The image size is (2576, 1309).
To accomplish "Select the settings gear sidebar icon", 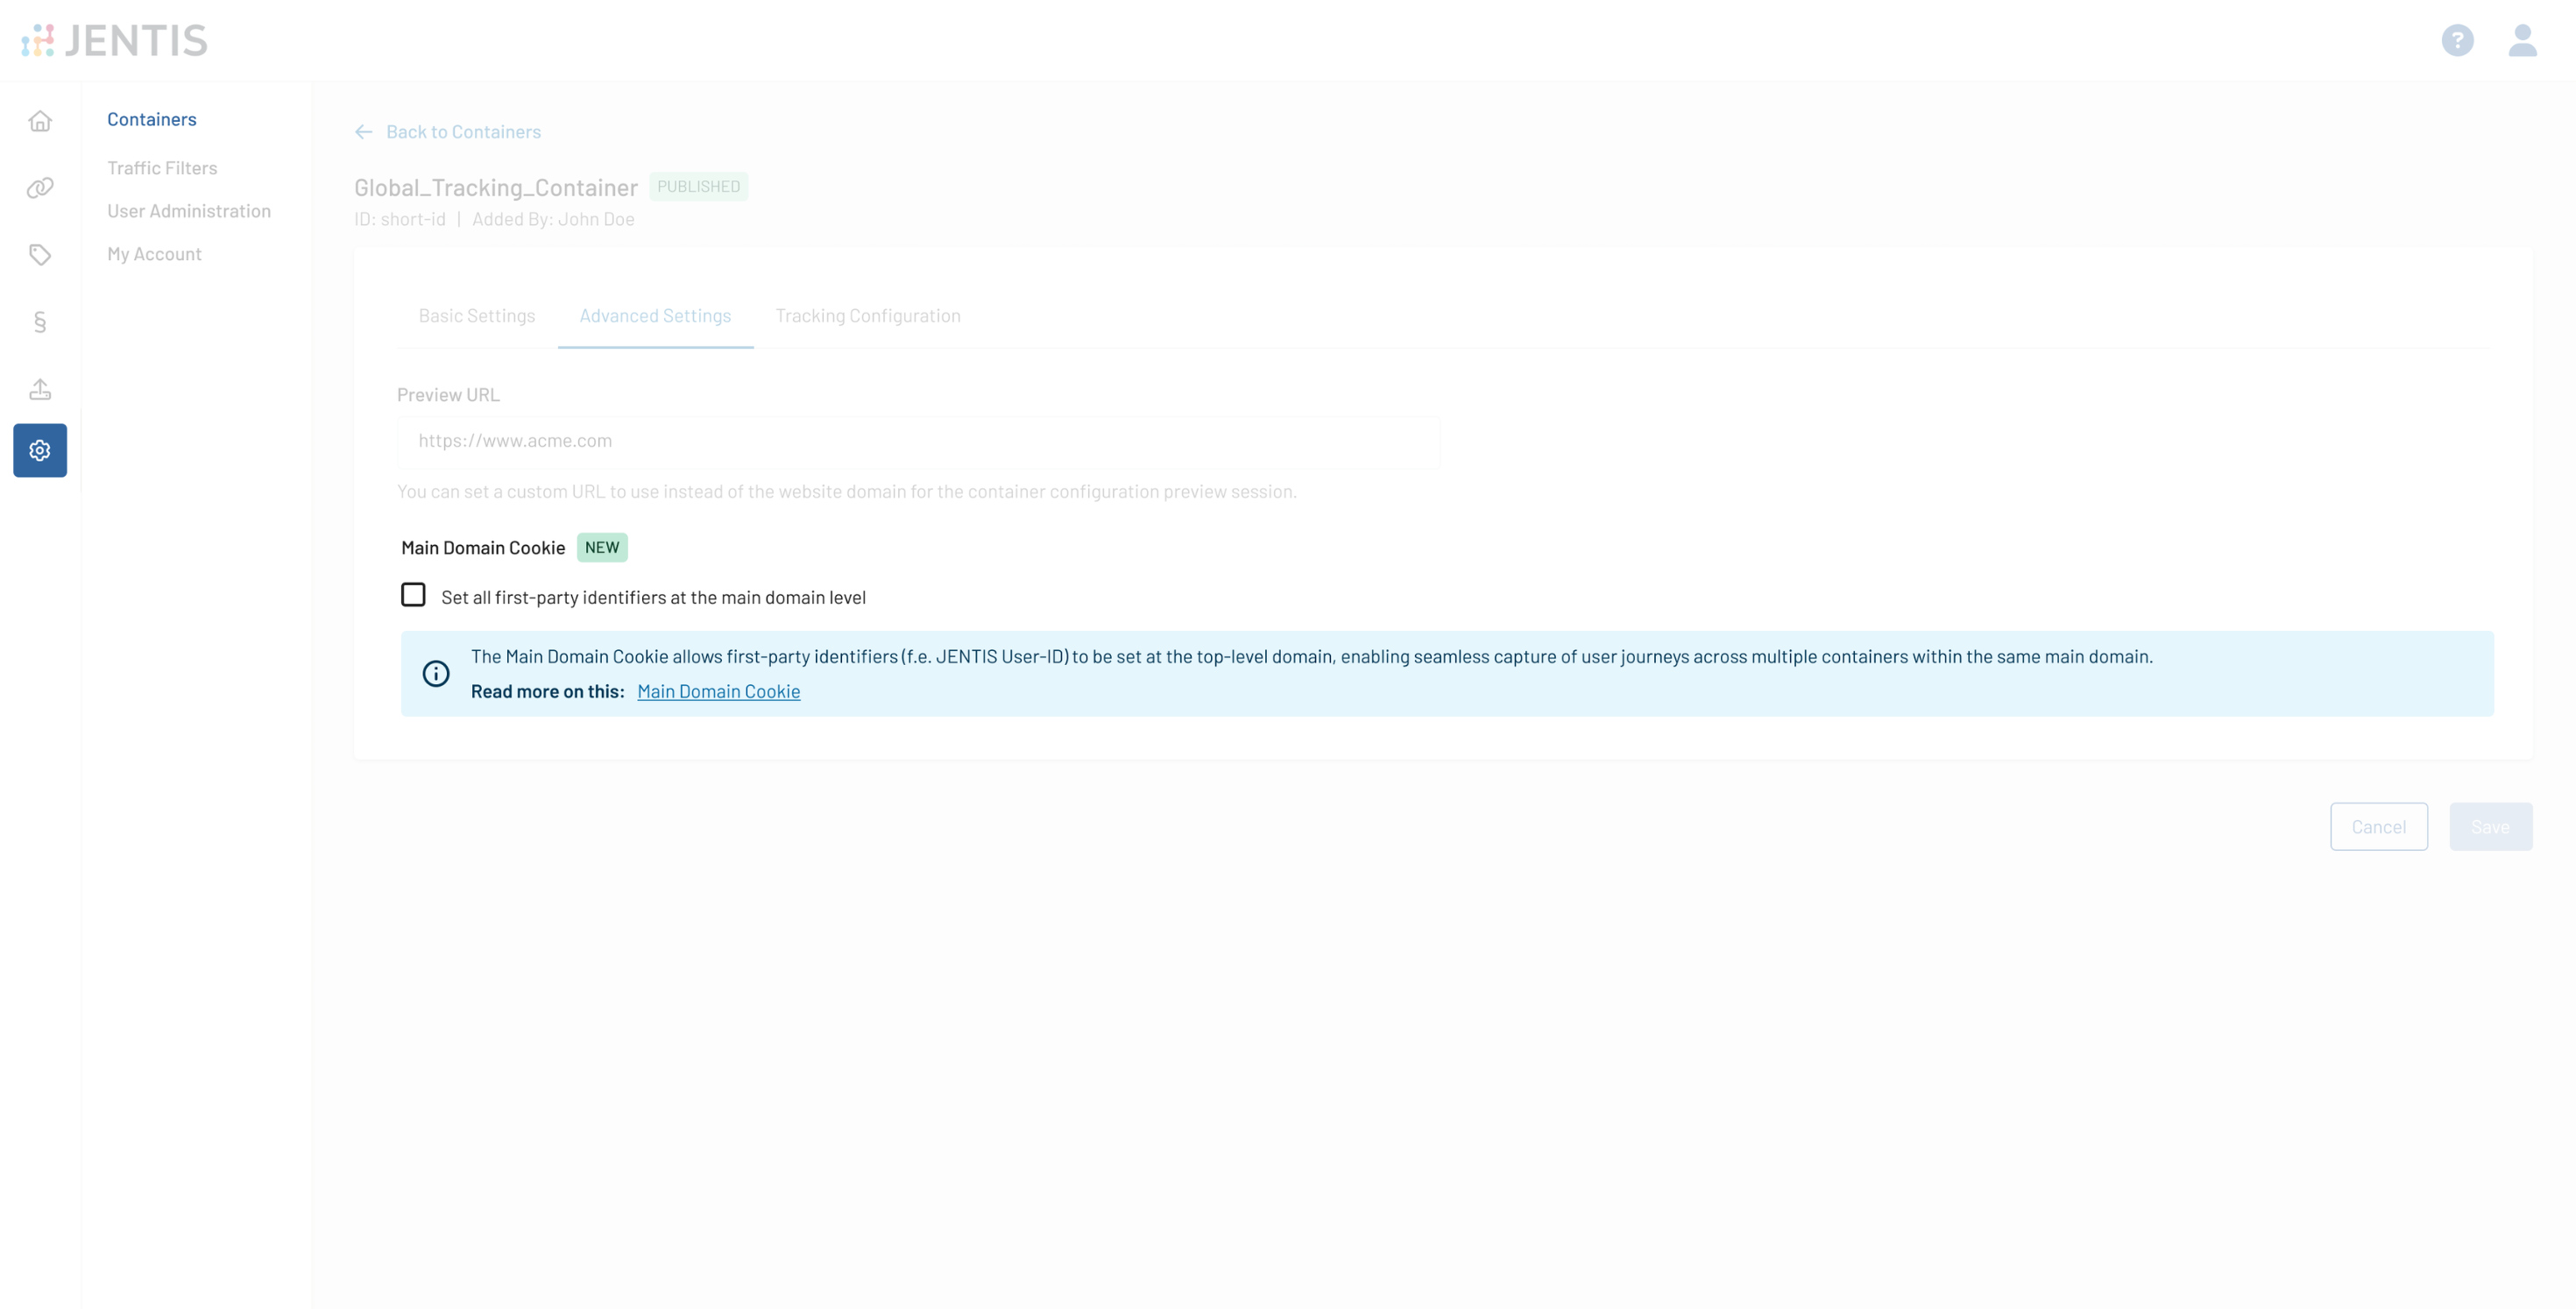I will (40, 450).
